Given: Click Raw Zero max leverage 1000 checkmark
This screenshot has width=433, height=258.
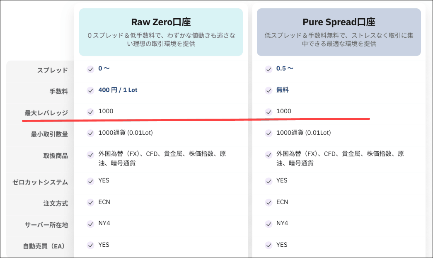Looking at the screenshot, I should click(90, 112).
